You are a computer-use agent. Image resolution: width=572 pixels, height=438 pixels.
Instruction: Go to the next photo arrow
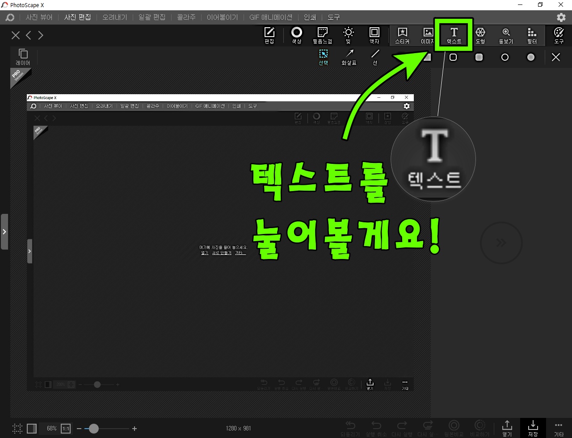click(41, 35)
